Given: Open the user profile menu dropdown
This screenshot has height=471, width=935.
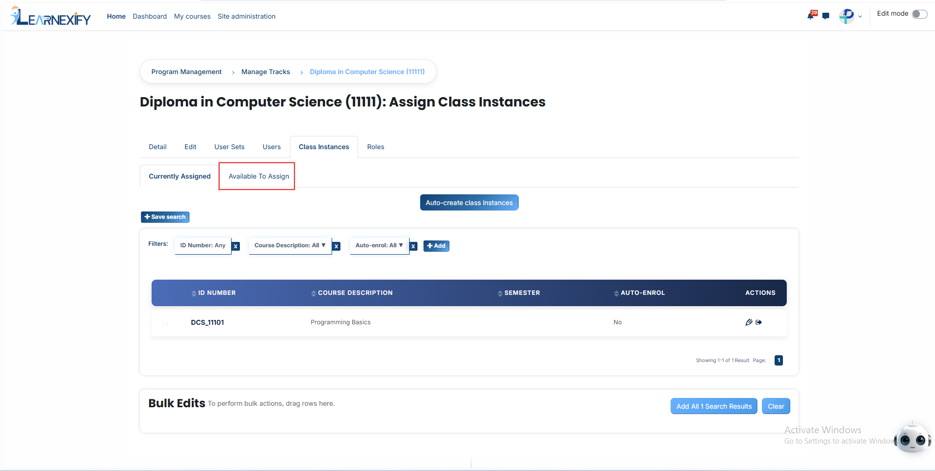Looking at the screenshot, I should coord(851,16).
